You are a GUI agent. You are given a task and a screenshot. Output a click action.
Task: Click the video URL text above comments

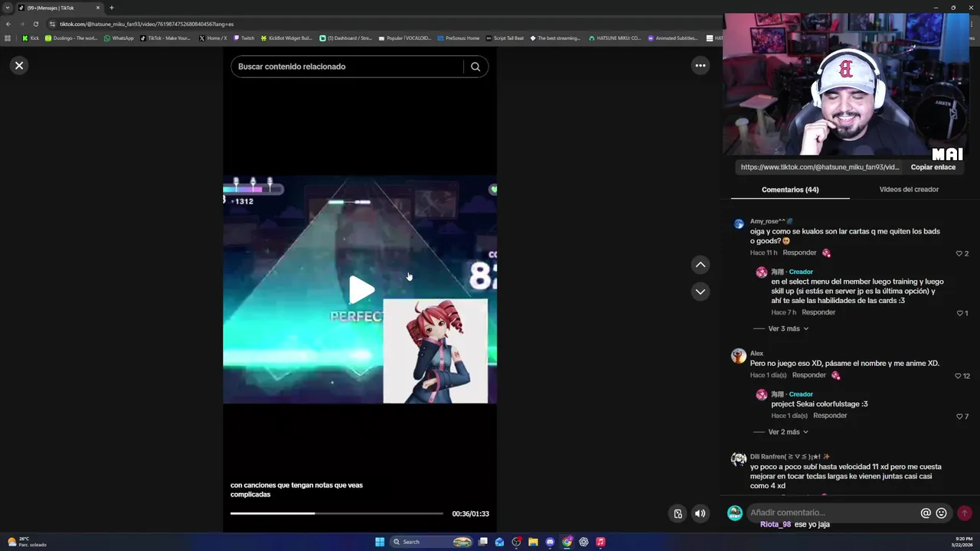(x=820, y=167)
